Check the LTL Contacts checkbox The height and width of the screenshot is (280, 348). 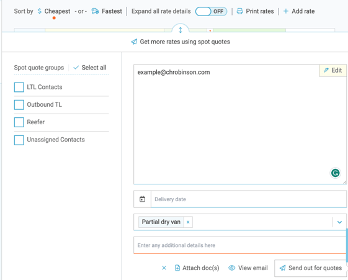point(19,87)
